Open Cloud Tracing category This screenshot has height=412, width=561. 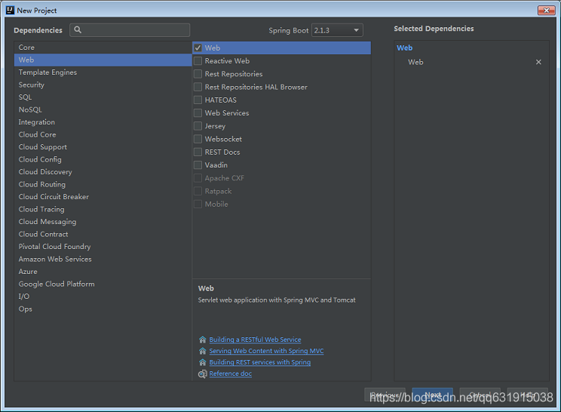(x=103, y=210)
